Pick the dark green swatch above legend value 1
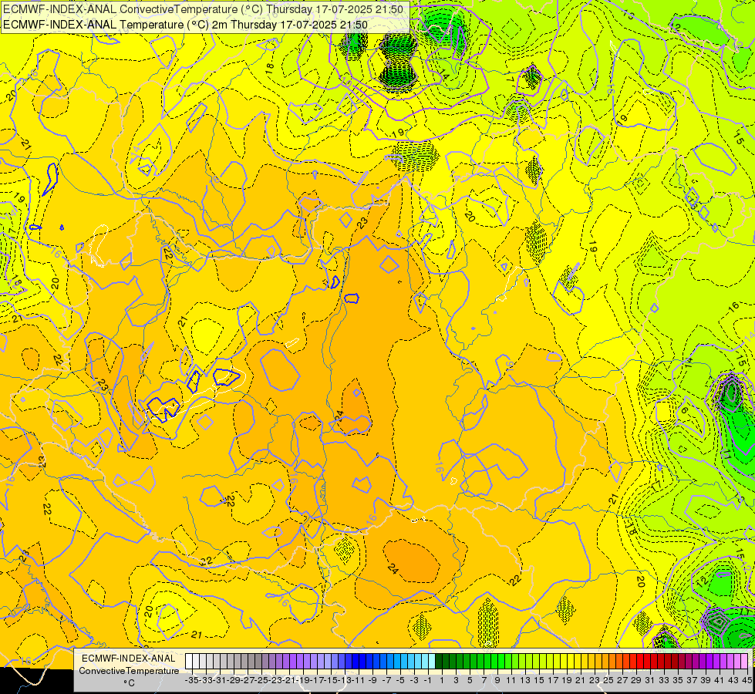Viewport: 755px width, 694px height. [439, 661]
